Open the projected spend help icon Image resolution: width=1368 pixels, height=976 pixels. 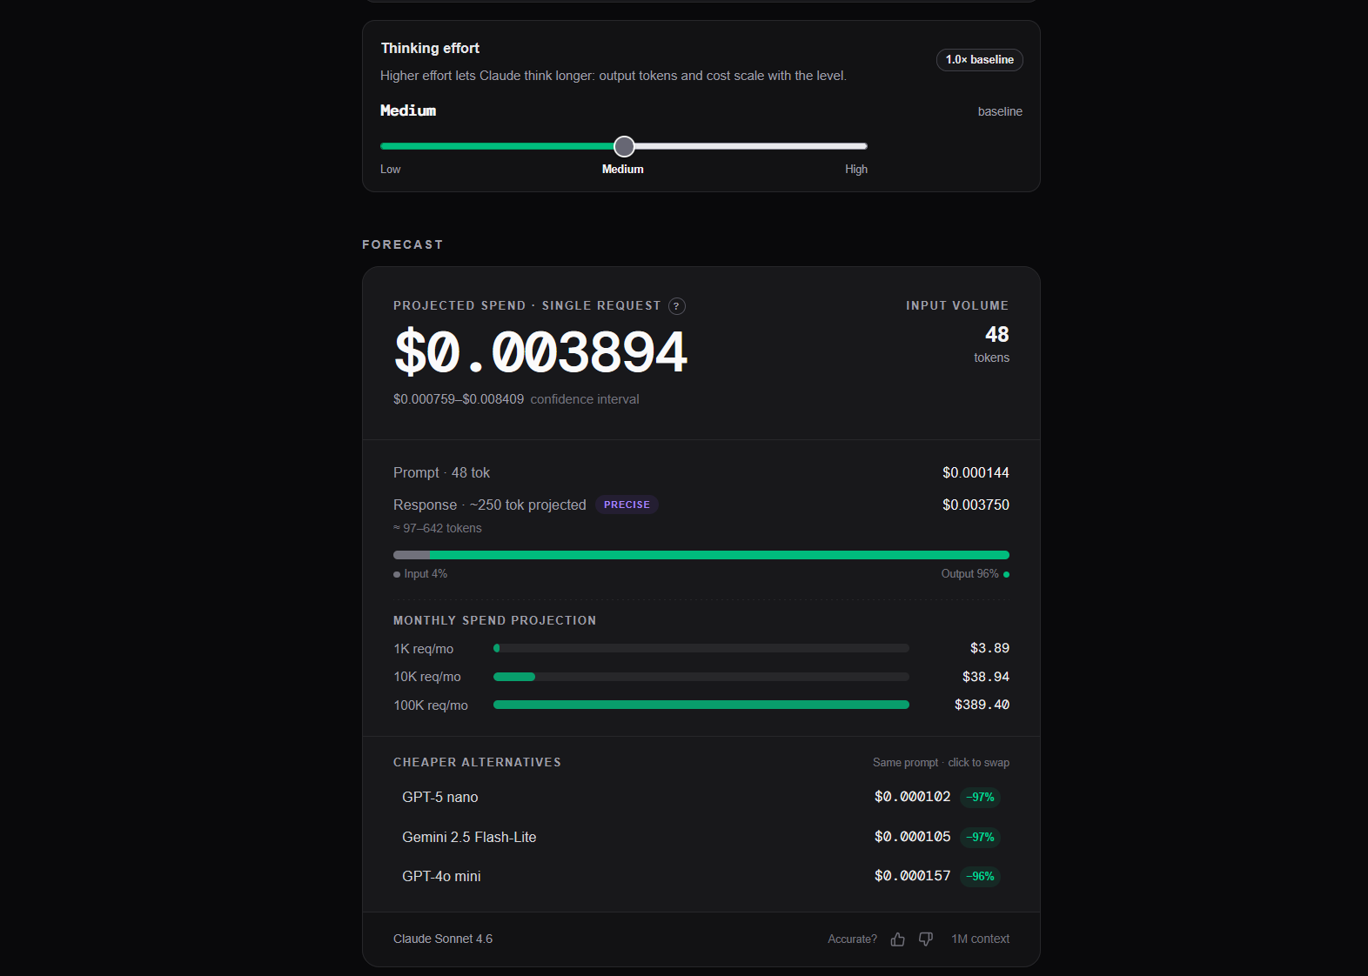coord(677,306)
